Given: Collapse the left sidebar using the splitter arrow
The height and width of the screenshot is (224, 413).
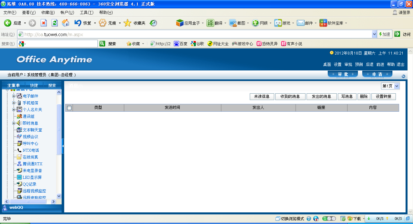Looking at the screenshot, I should pyautogui.click(x=63, y=146).
